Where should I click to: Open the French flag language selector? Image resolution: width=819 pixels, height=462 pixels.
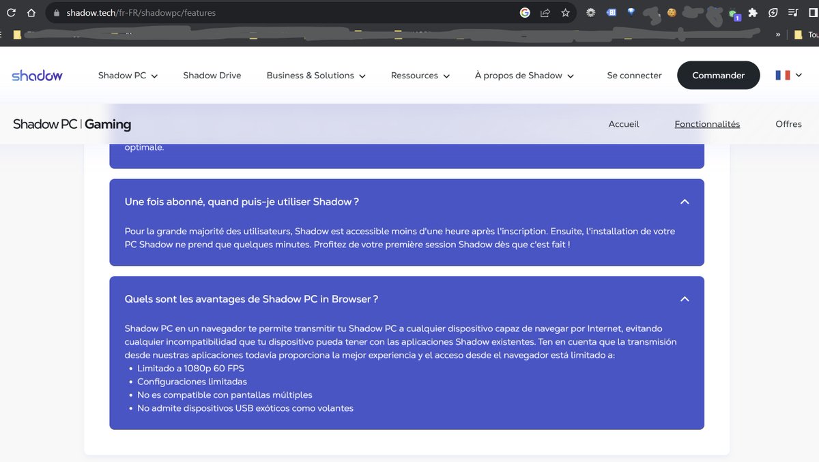coord(788,75)
